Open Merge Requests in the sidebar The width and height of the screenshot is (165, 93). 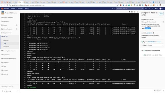8,29
